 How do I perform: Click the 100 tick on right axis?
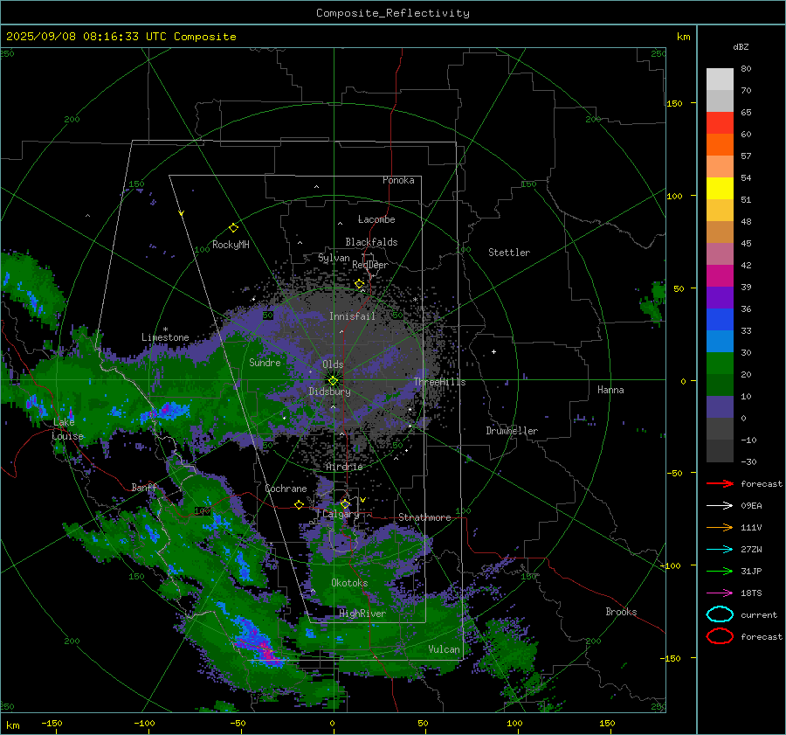pyautogui.click(x=674, y=196)
